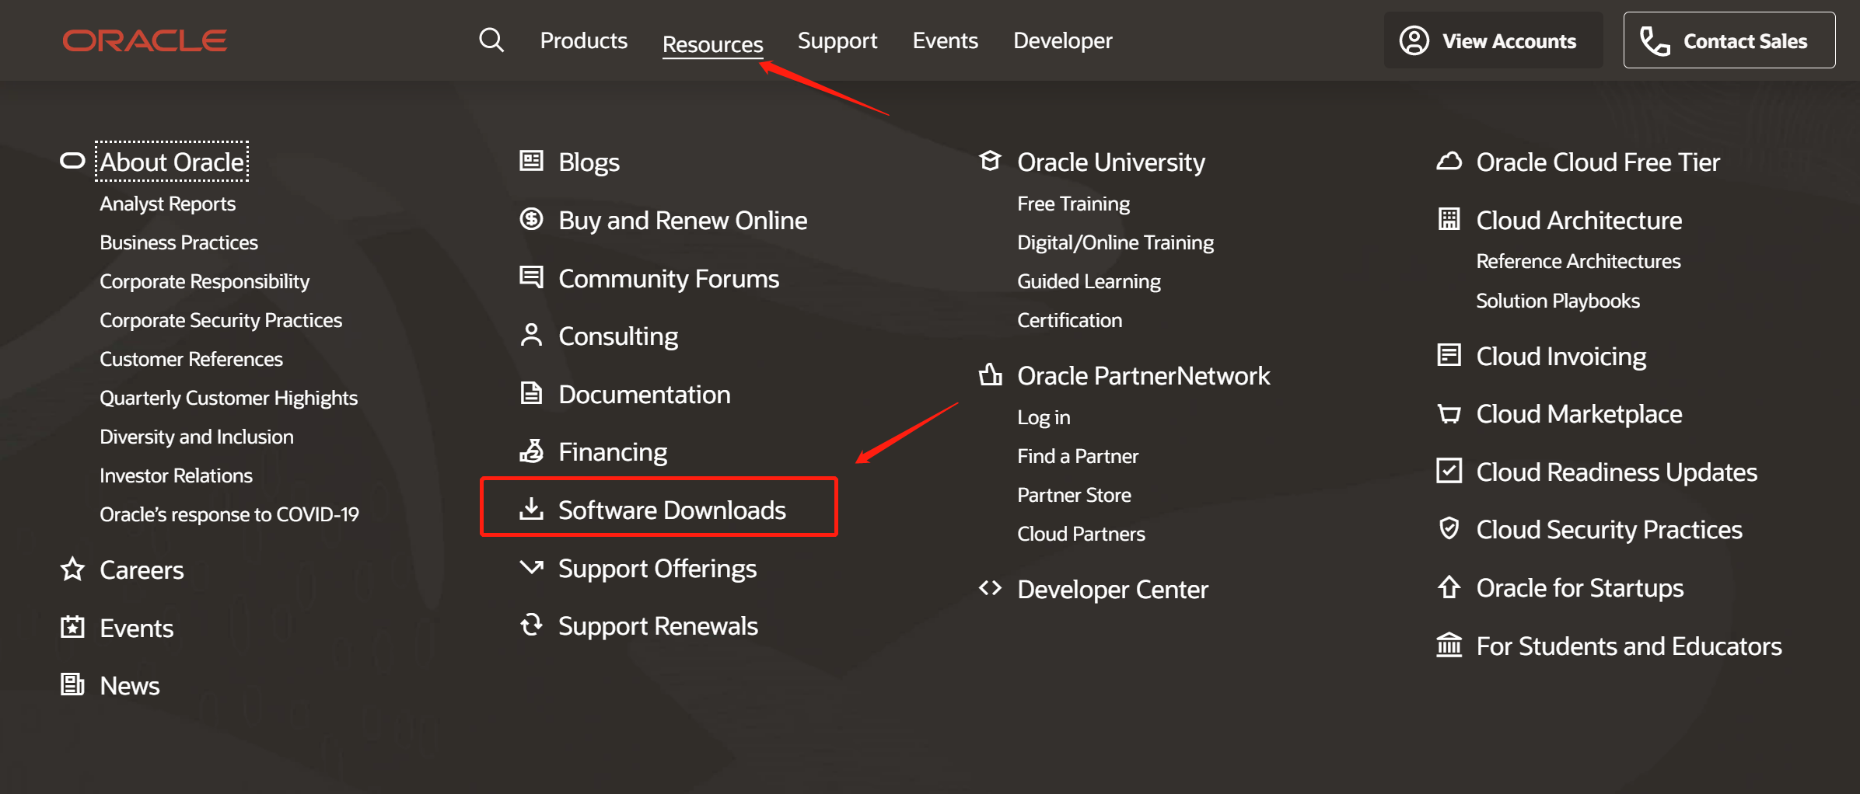The width and height of the screenshot is (1860, 794).
Task: Click the Cloud Invoicing document icon
Action: [x=1449, y=355]
